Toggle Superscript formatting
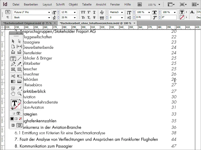Viewport: 201px width, 150px height. (89, 12)
